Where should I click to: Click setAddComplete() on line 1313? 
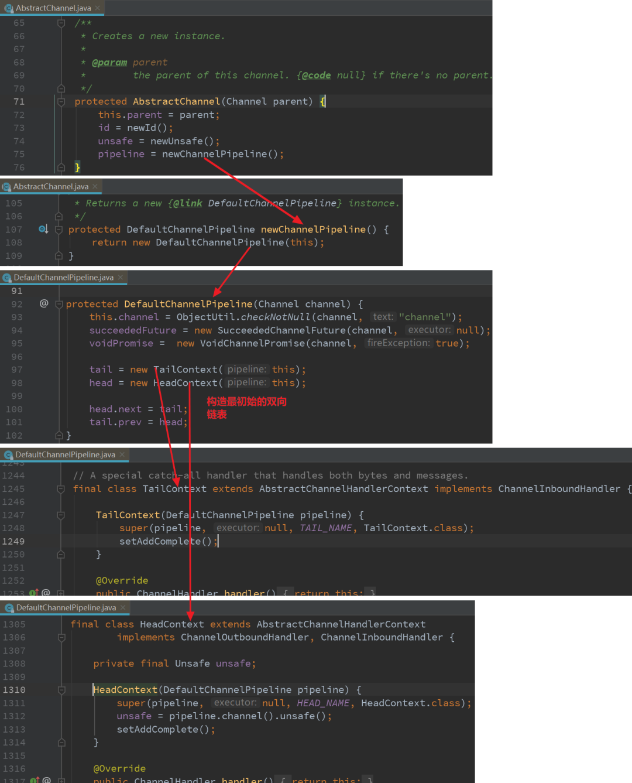pyautogui.click(x=163, y=730)
